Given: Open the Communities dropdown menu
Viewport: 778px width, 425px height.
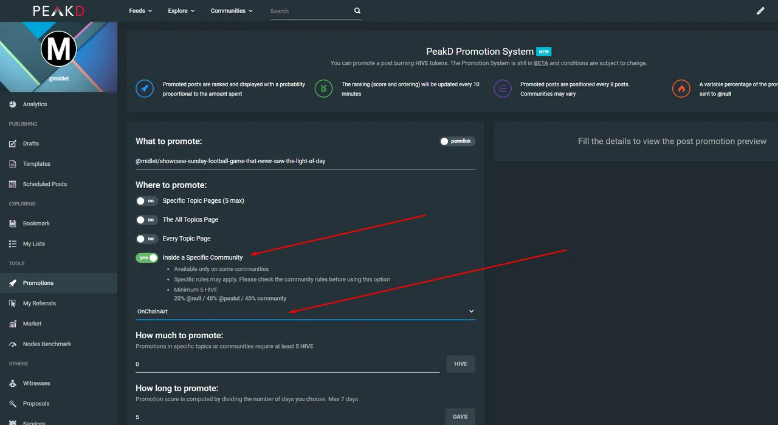Looking at the screenshot, I should [x=232, y=11].
